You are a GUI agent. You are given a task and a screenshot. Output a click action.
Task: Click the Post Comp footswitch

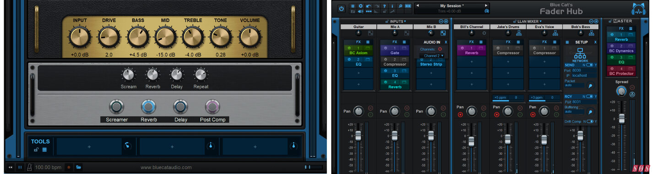tap(212, 107)
